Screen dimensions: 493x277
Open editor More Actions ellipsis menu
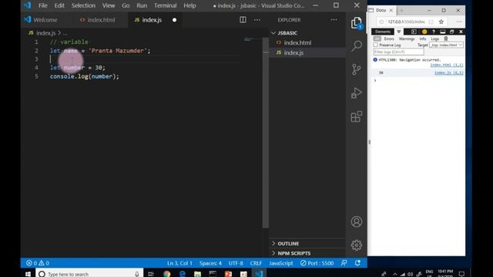257,20
